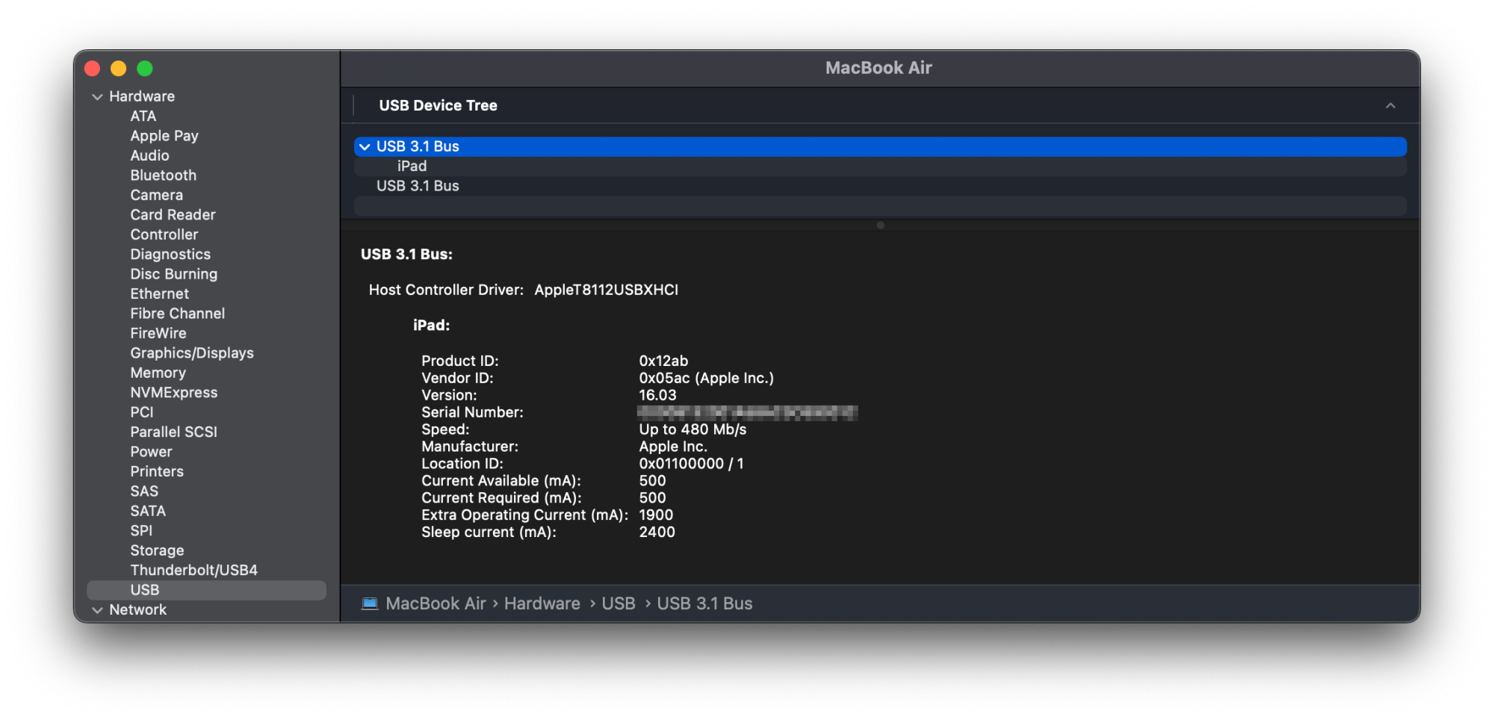The height and width of the screenshot is (720, 1494).
Task: Show Parallel SCSI details
Action: pyautogui.click(x=173, y=432)
